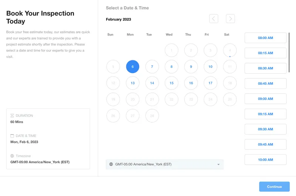The image size is (296, 196).
Task: Select GMT-05:00 America/New_York timezone field
Action: pyautogui.click(x=165, y=164)
